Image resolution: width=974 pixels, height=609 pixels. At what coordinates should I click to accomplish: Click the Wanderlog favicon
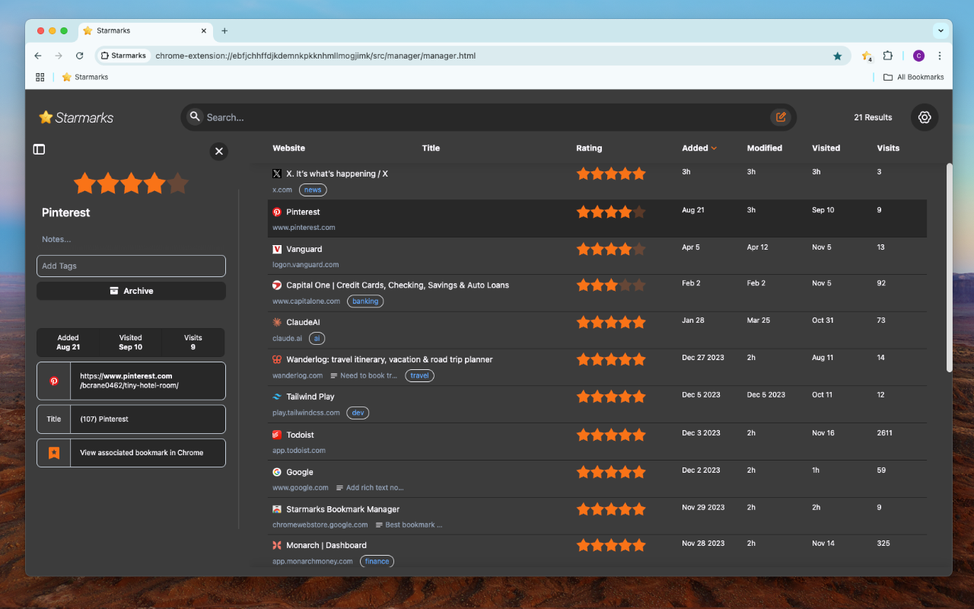(x=277, y=359)
